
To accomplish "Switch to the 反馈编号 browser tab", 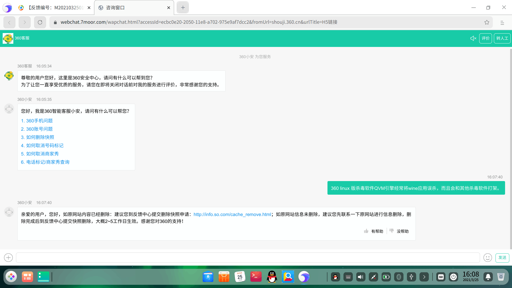I will [x=56, y=8].
